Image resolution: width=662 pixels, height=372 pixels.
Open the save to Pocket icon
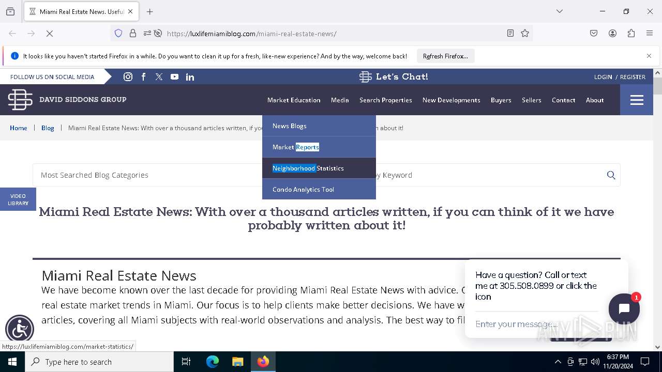(x=594, y=34)
